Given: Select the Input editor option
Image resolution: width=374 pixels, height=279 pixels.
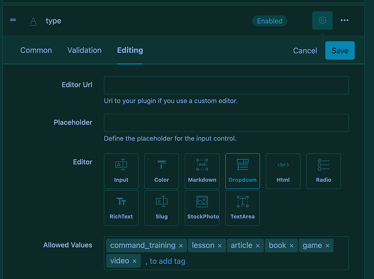Looking at the screenshot, I should (121, 171).
